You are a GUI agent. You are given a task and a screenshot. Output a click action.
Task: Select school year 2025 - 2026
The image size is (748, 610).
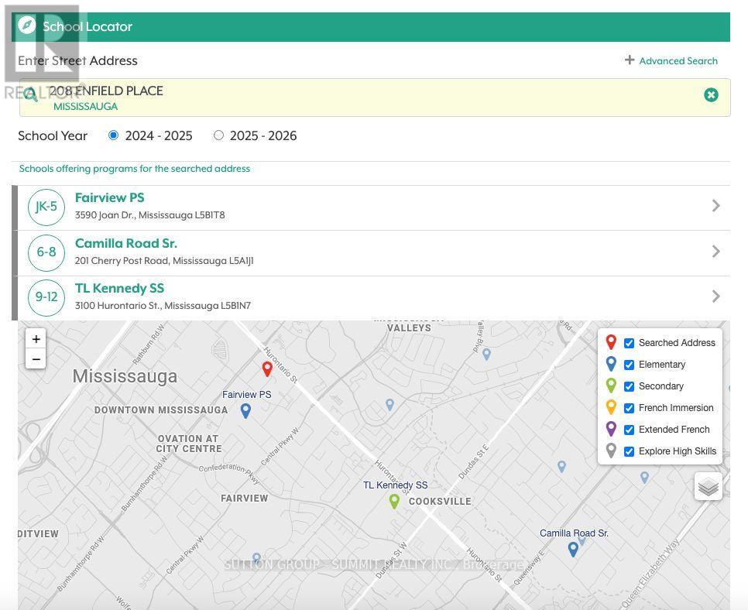tap(218, 135)
